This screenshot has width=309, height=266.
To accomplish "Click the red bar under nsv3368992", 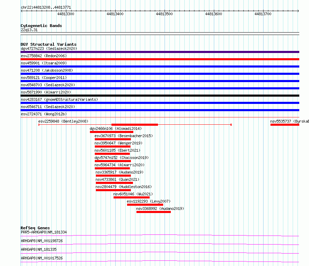I will 153,212.
